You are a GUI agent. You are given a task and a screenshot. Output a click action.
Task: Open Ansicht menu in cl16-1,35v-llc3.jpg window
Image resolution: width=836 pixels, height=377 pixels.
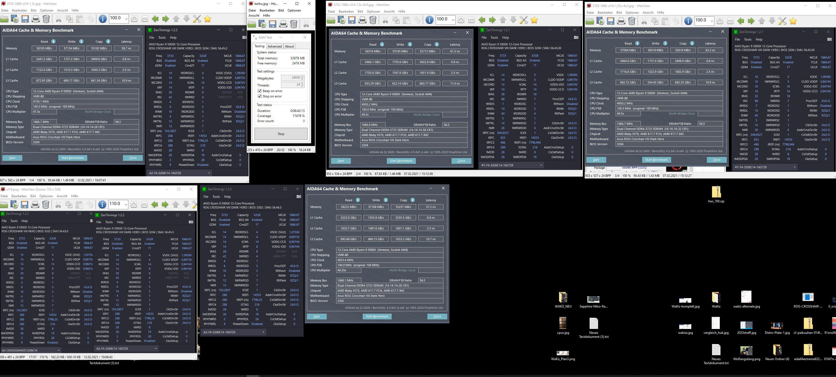coord(648,13)
